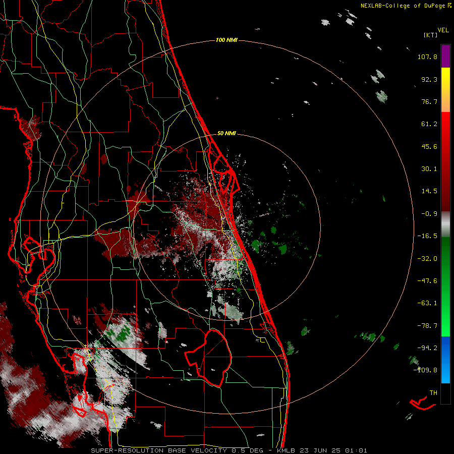Click the -63.1 value on the velocity scale
Viewport: 454px width, 454px height.
point(427,303)
